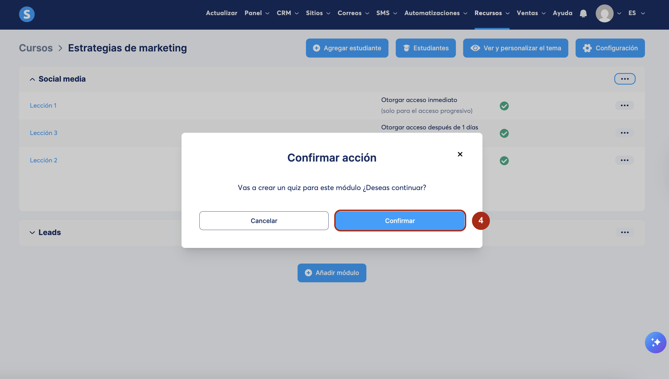Collapse the Social media module
Viewport: 669px width, 379px height.
coord(32,79)
